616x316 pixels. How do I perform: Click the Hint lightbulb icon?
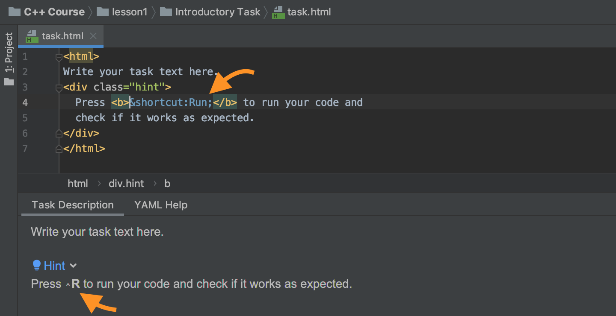37,266
